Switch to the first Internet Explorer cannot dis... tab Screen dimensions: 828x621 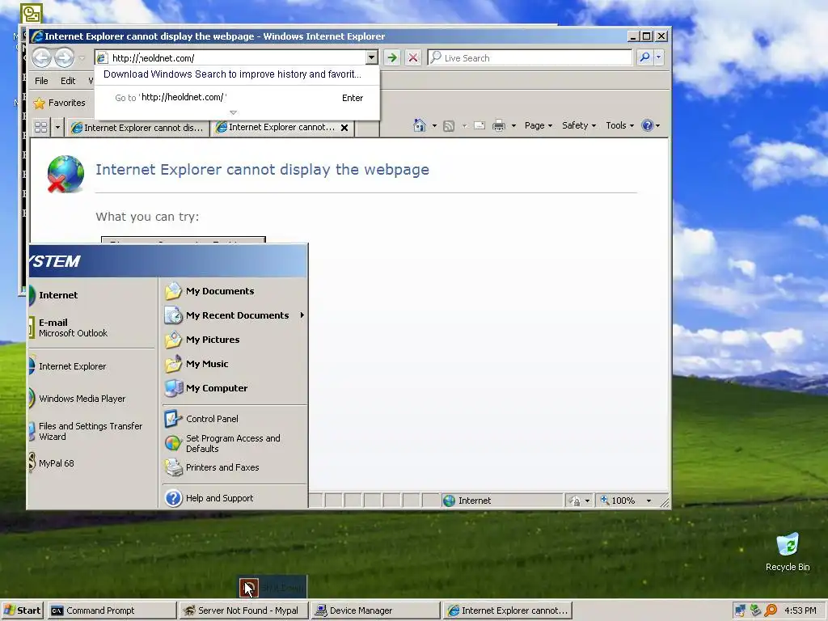(x=137, y=127)
